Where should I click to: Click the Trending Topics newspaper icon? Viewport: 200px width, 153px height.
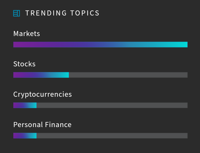(16, 13)
